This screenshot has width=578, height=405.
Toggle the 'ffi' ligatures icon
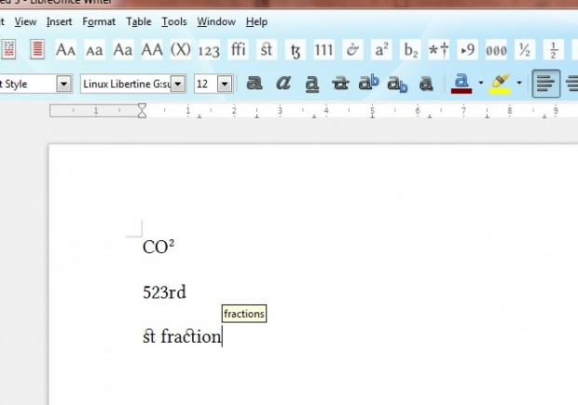238,49
